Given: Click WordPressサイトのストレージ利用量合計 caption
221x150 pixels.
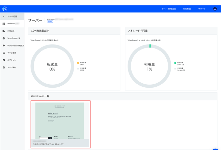Looking at the screenshot, I should click(x=144, y=40).
